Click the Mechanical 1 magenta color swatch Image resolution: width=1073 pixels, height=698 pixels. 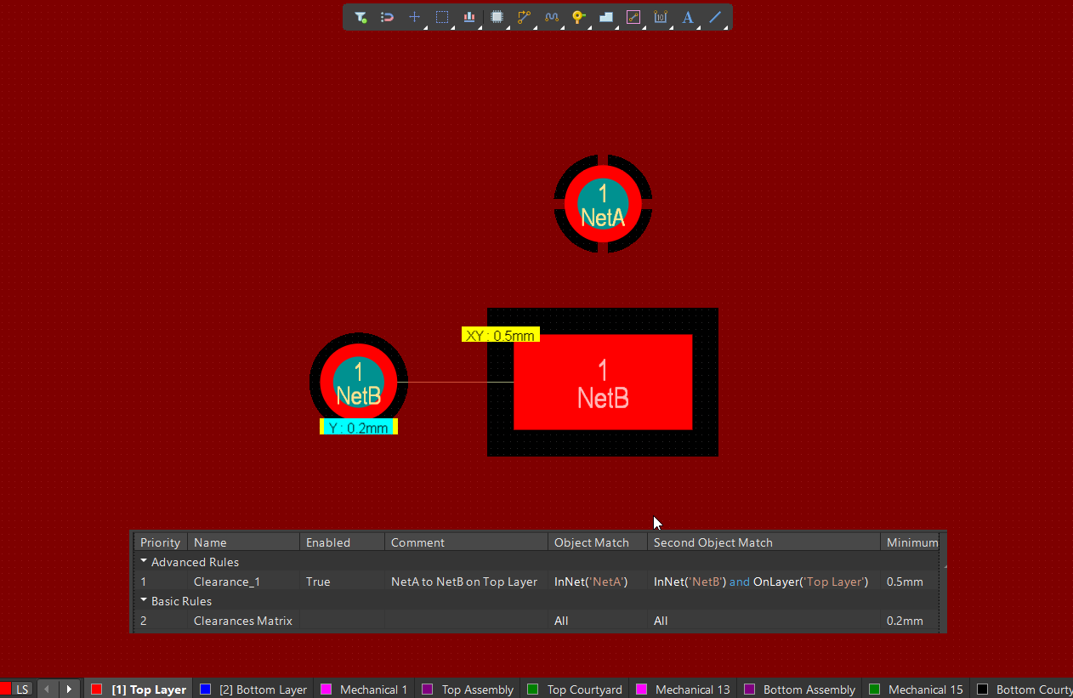pos(326,689)
